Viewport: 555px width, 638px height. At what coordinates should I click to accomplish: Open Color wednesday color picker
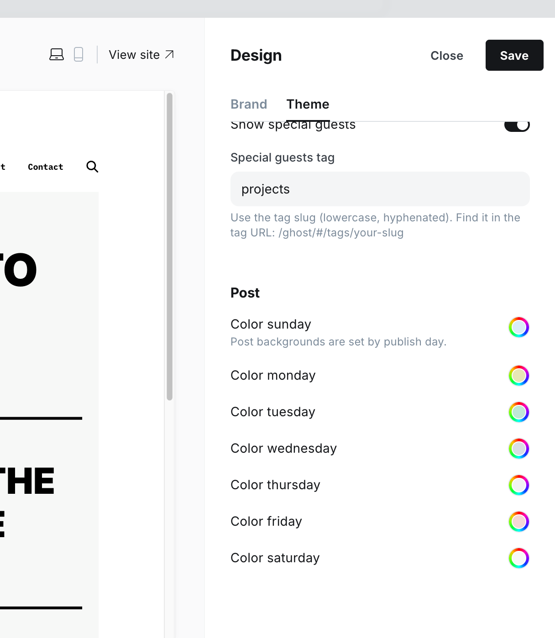tap(518, 449)
